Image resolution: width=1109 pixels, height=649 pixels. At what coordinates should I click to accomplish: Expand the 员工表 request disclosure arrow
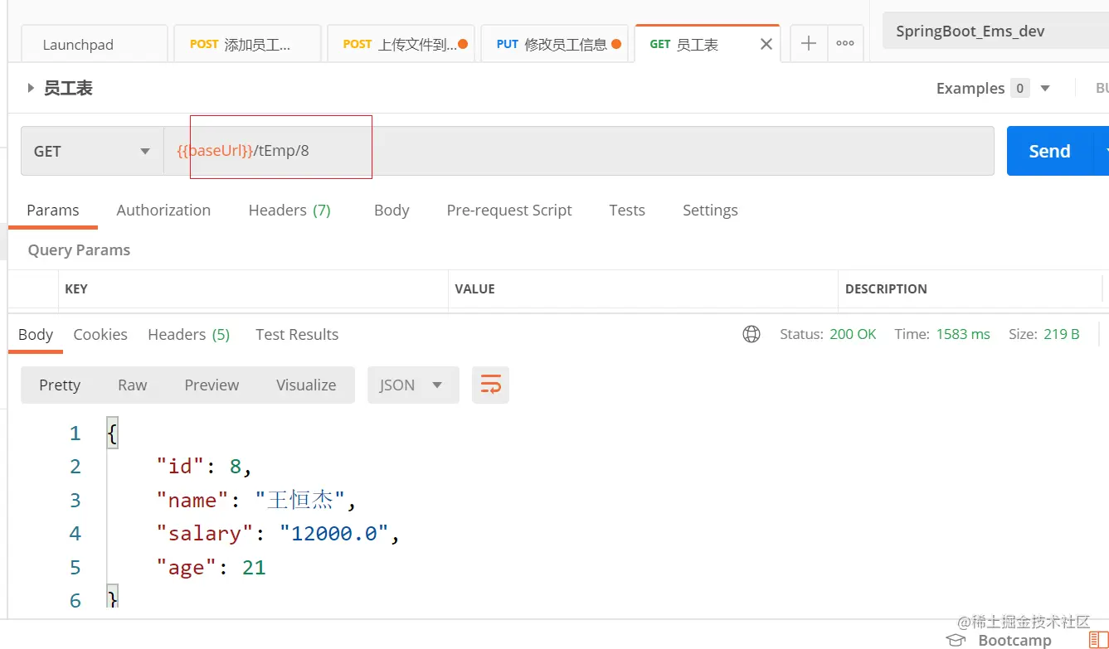pyautogui.click(x=30, y=87)
